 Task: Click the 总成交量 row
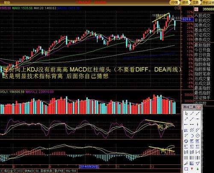pyautogui.click(x=202, y=79)
